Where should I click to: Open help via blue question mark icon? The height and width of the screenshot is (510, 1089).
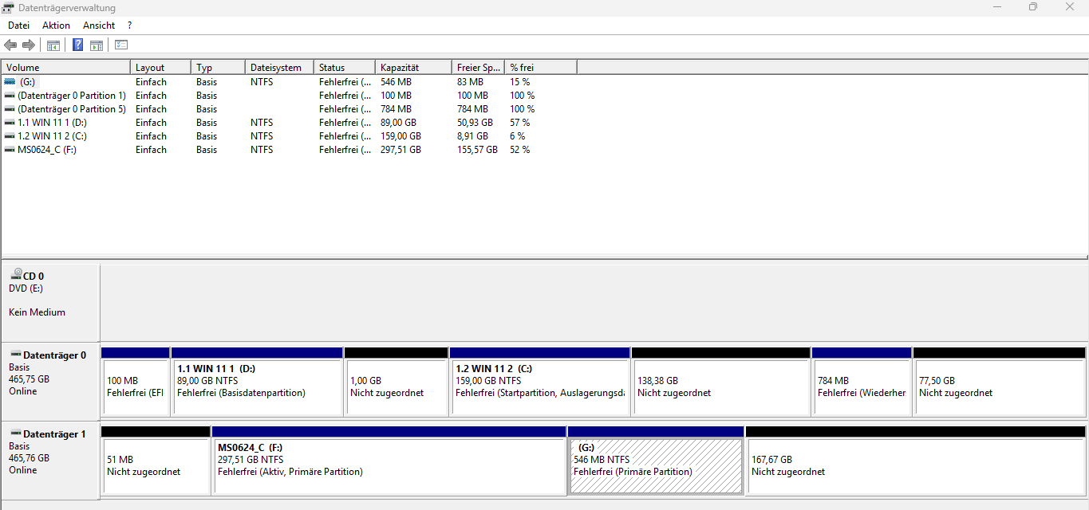[x=77, y=45]
